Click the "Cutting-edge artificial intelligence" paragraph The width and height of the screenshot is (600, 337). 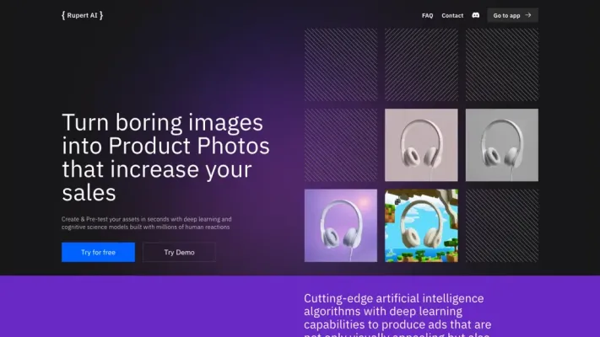coord(397,311)
